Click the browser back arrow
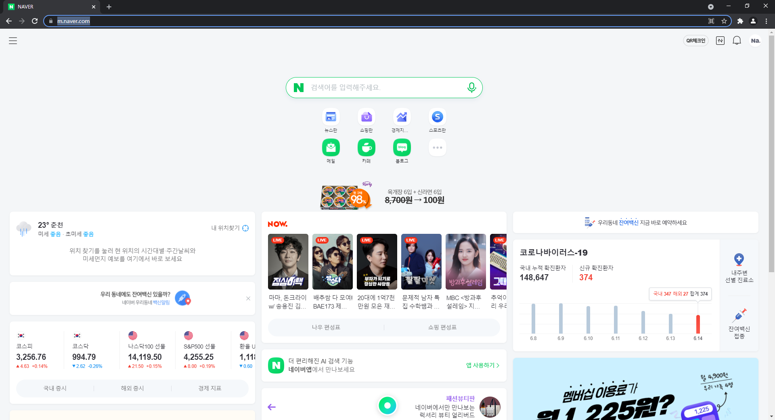 pos(9,21)
